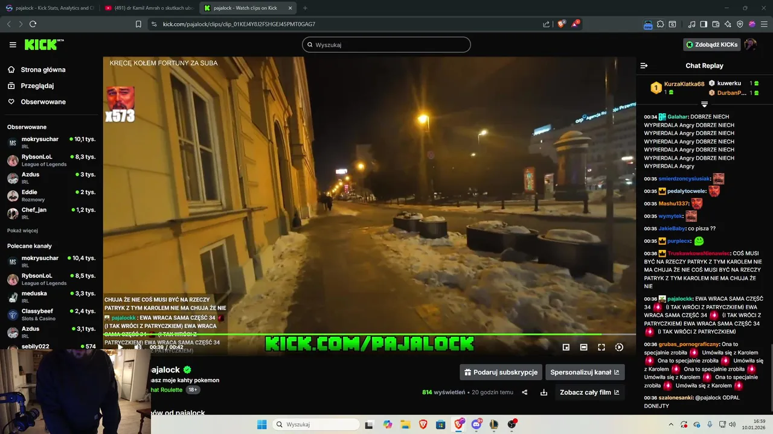This screenshot has width=773, height=434.
Task: Open recommended channel Classybeef
Action: coord(51,314)
